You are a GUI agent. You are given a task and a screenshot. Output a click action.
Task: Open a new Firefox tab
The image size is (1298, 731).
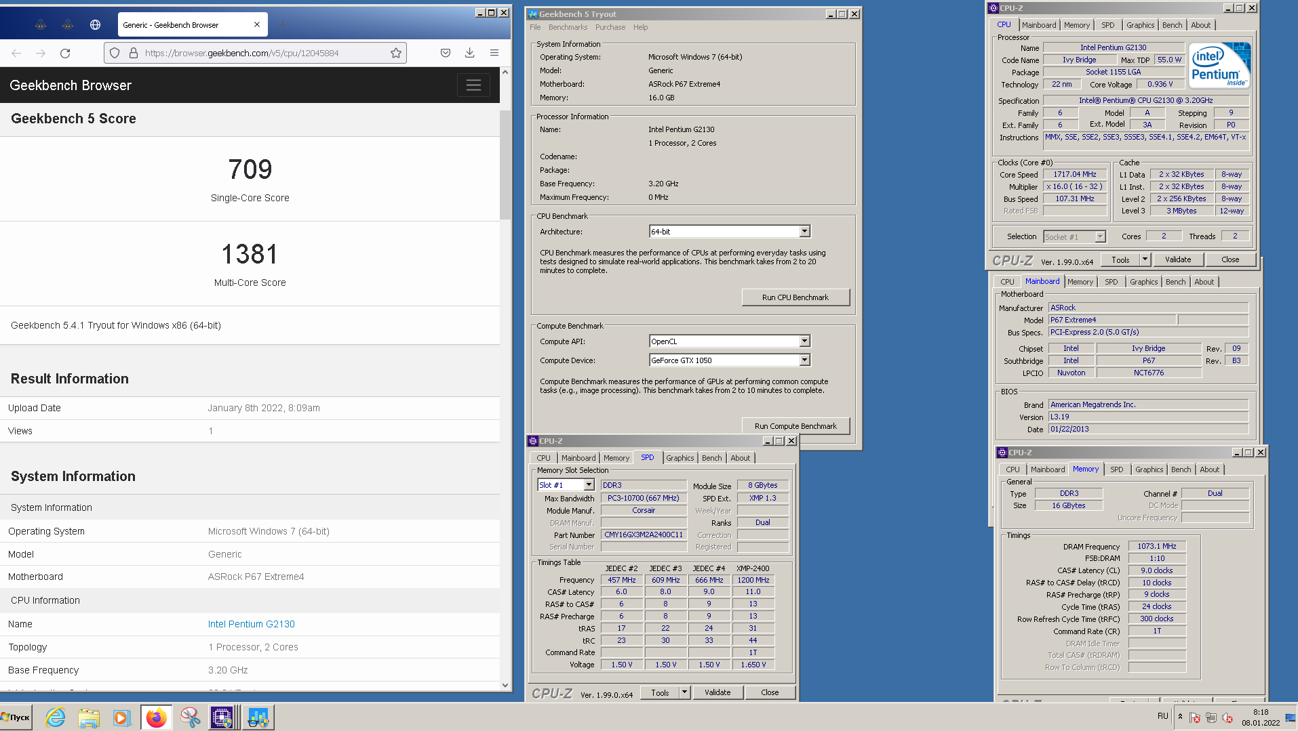pos(283,25)
